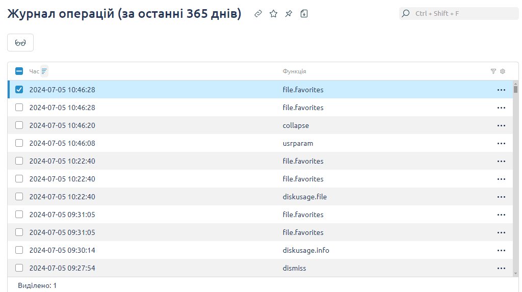This screenshot has width=522, height=292.
Task: Click the collapse function cell
Action: click(x=296, y=125)
